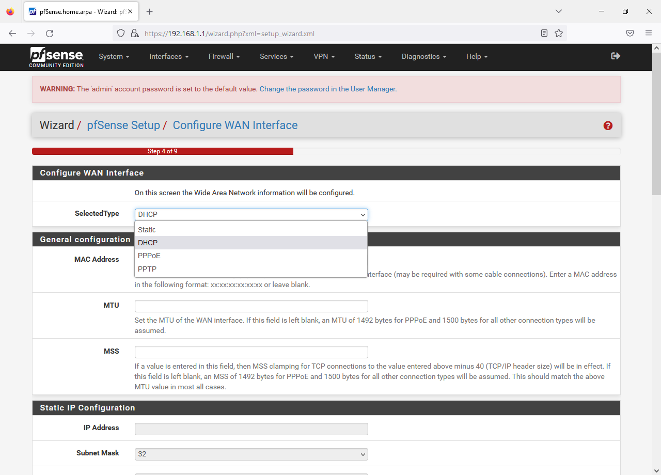The height and width of the screenshot is (475, 661).
Task: Click the browser address bar URL
Action: click(x=229, y=34)
